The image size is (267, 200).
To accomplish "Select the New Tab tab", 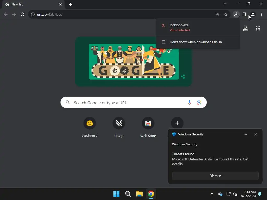I will (x=33, y=4).
